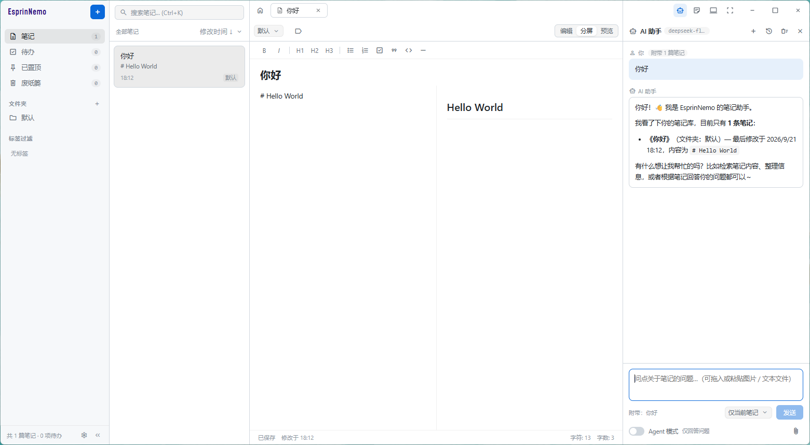Click the 你好 user message bubble
The image size is (810, 445).
716,69
